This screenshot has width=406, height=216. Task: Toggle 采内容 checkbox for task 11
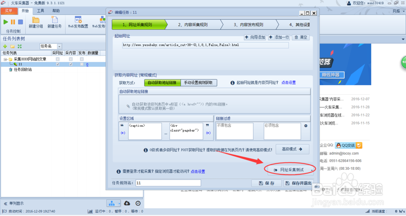pyautogui.click(x=70, y=64)
